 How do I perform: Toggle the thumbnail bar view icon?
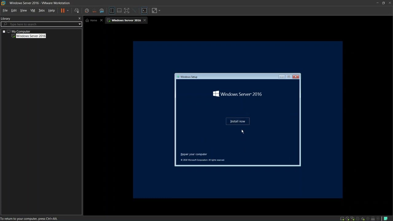(119, 10)
